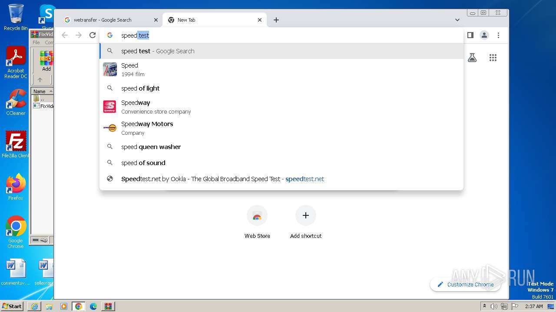Click the Chrome reload button
This screenshot has width=556, height=312.
[x=93, y=35]
